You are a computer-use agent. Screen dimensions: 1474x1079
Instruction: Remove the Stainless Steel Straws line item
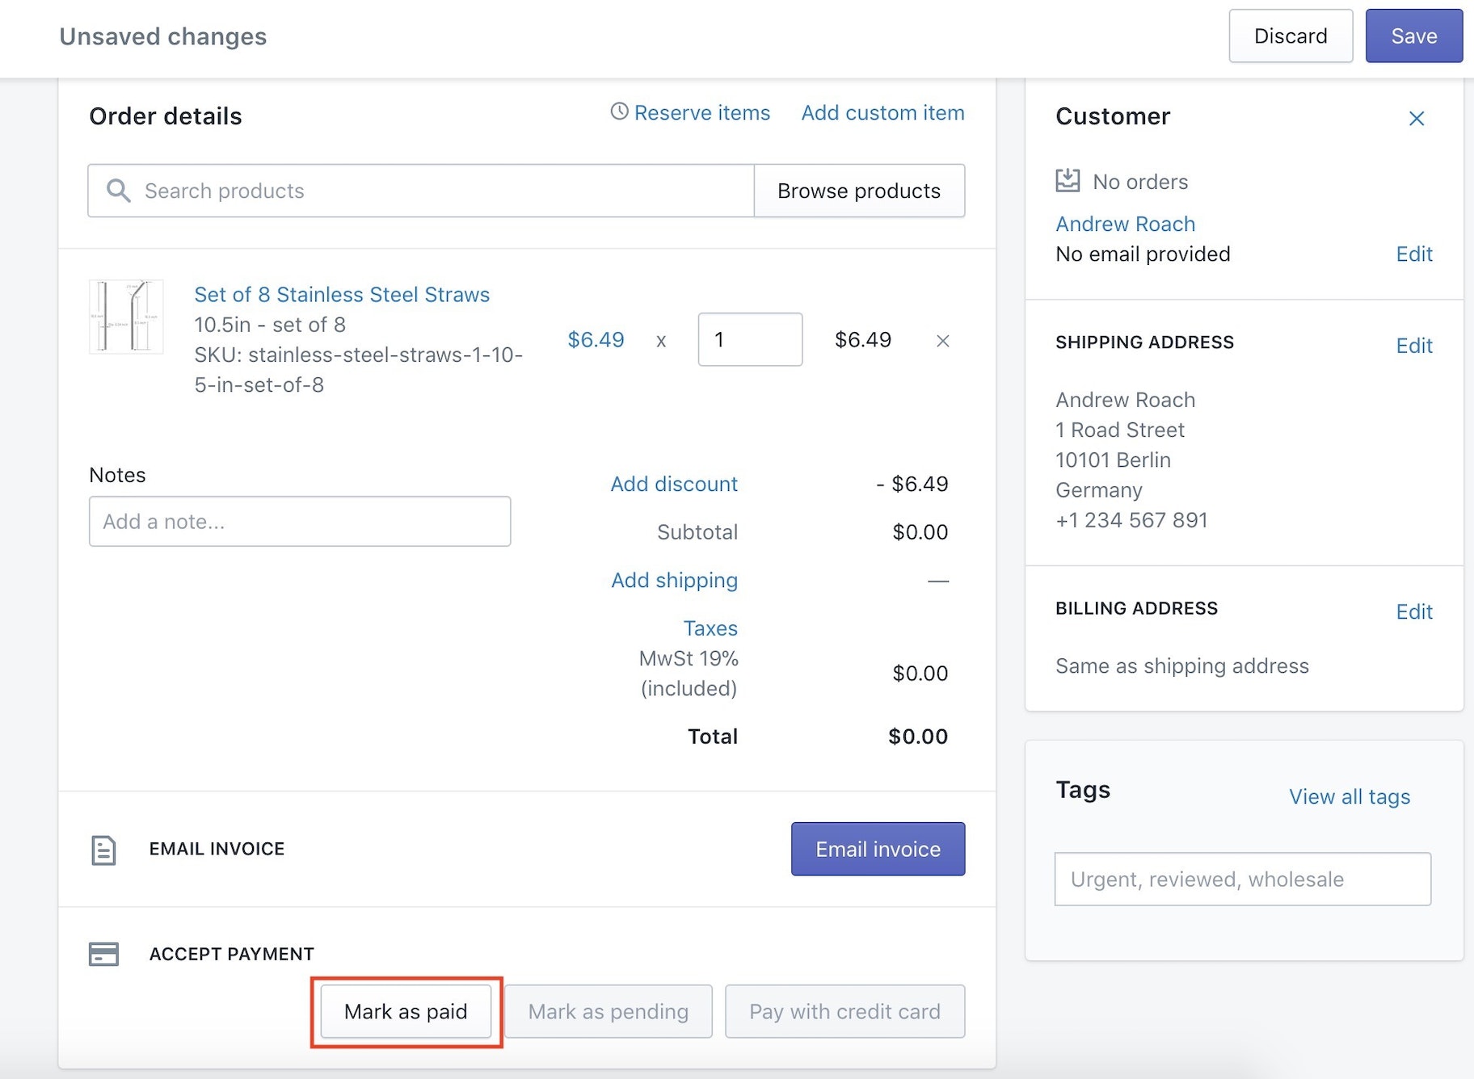(942, 341)
